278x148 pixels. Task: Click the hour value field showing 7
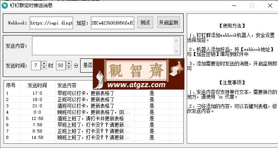pos(36,66)
